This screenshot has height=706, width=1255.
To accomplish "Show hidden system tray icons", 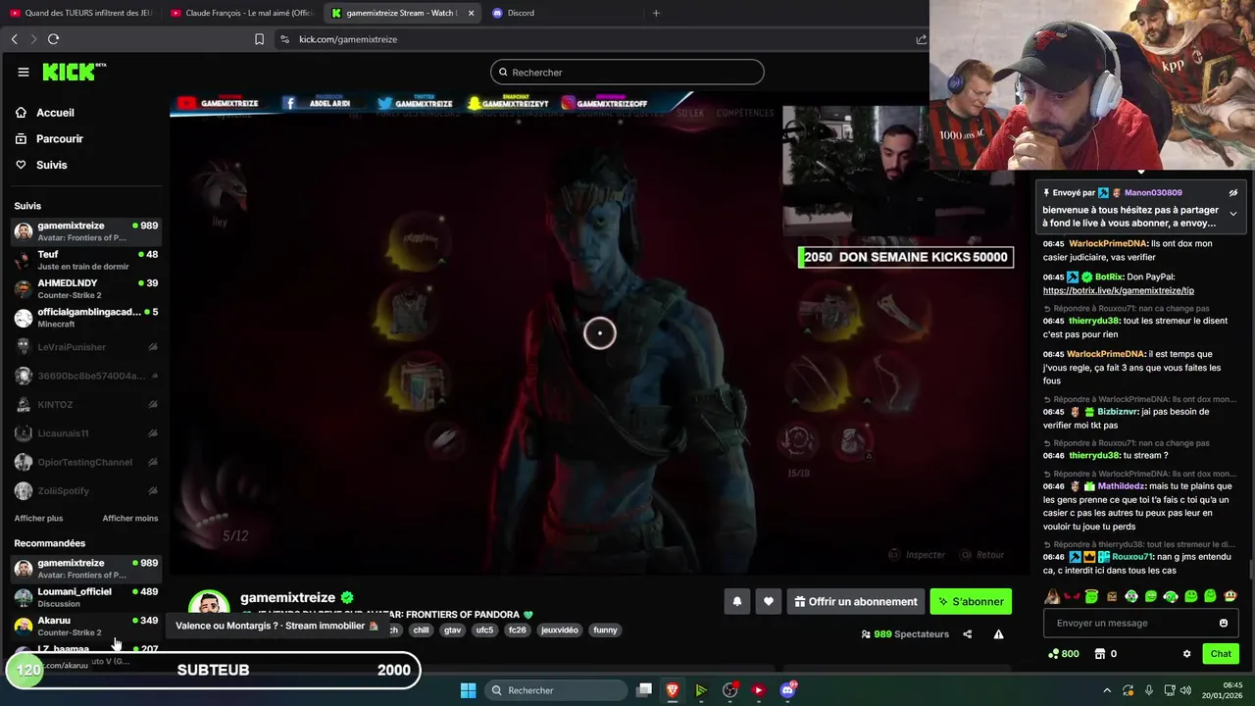I will point(1107,690).
